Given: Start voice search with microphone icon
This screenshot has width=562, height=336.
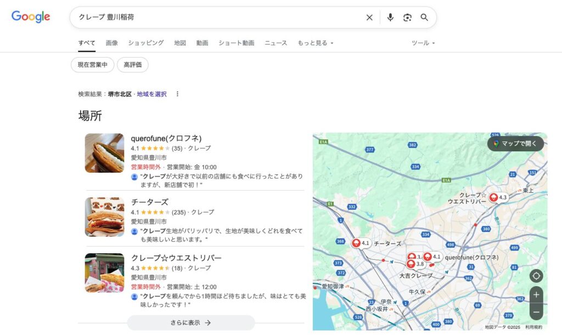Looking at the screenshot, I should tap(390, 17).
